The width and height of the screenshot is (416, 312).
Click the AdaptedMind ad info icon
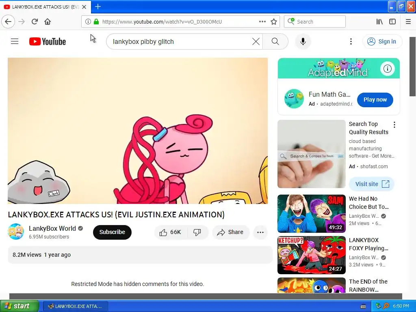click(387, 69)
